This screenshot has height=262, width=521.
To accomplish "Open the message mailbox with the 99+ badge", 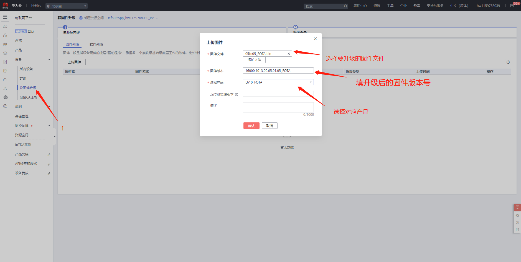I will pyautogui.click(x=512, y=6).
